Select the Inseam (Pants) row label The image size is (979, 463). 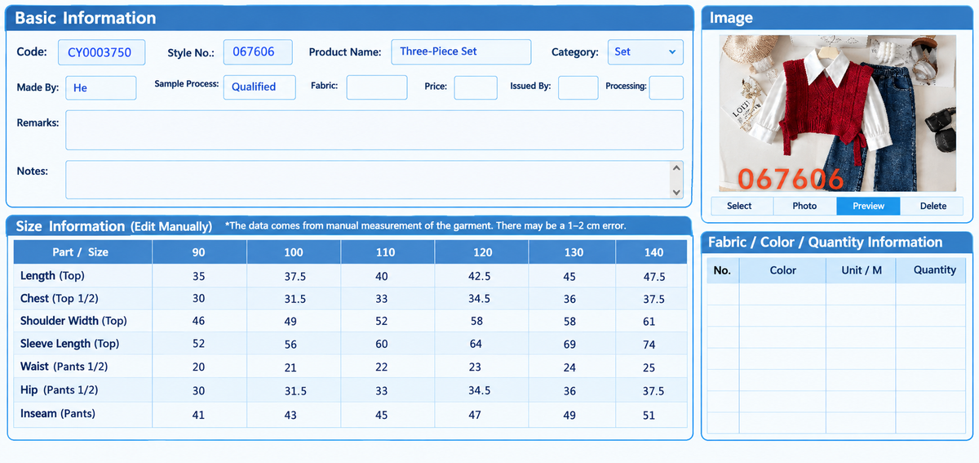click(x=57, y=414)
